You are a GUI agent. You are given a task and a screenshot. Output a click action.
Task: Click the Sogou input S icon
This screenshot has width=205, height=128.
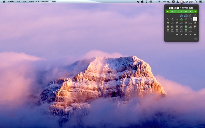(173, 2)
